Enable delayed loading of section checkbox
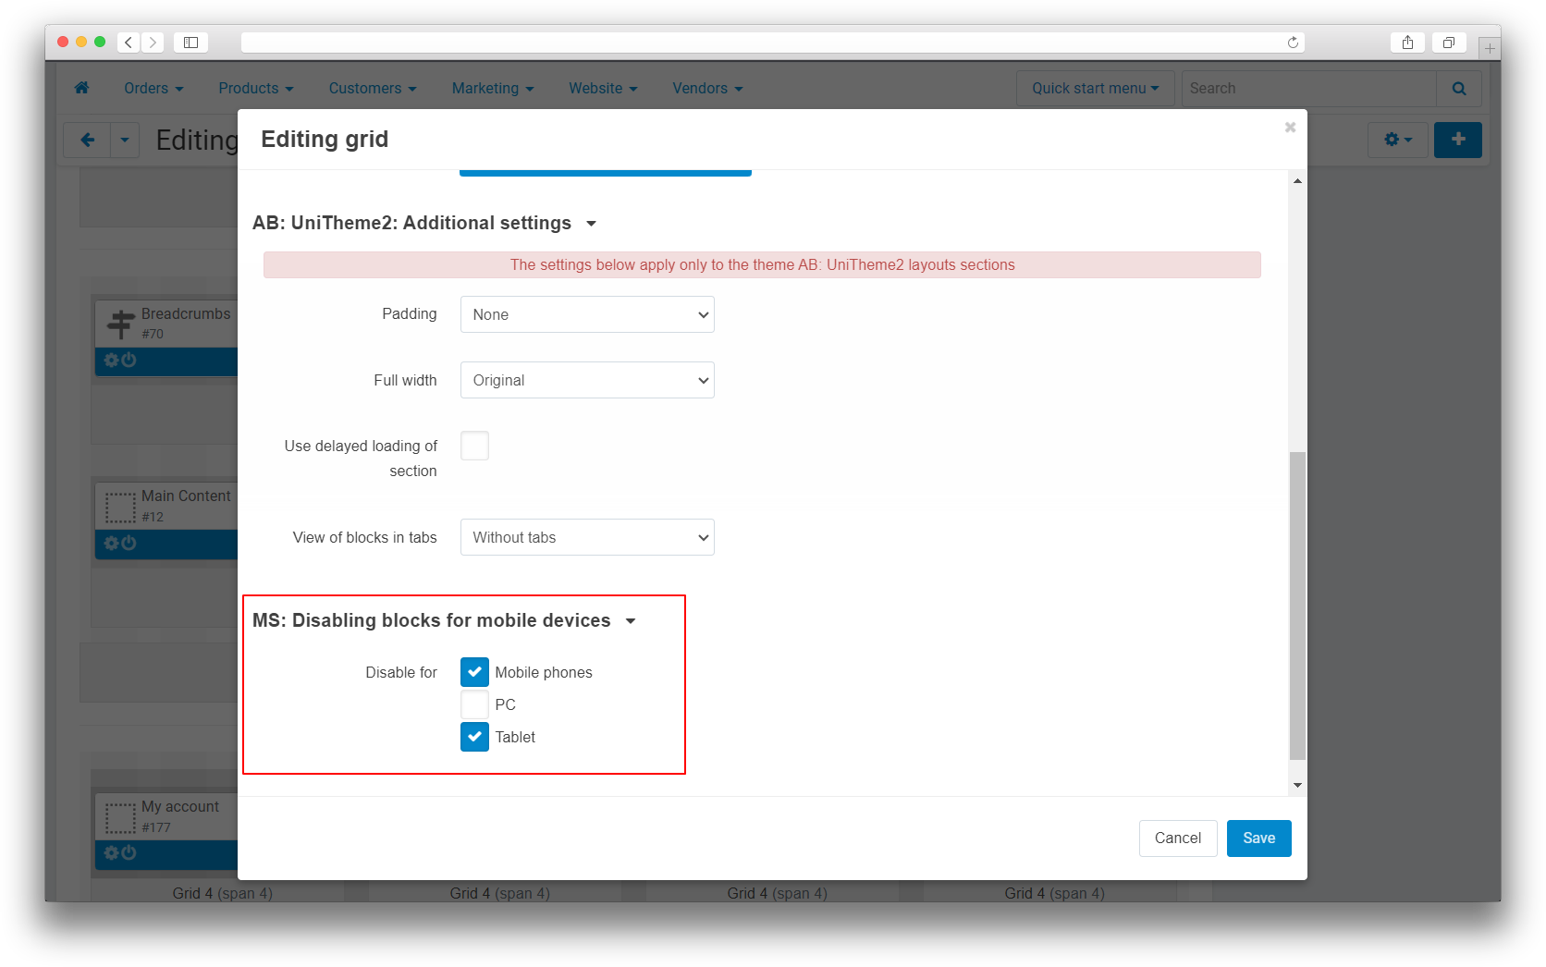Viewport: 1546px width, 967px height. click(474, 446)
